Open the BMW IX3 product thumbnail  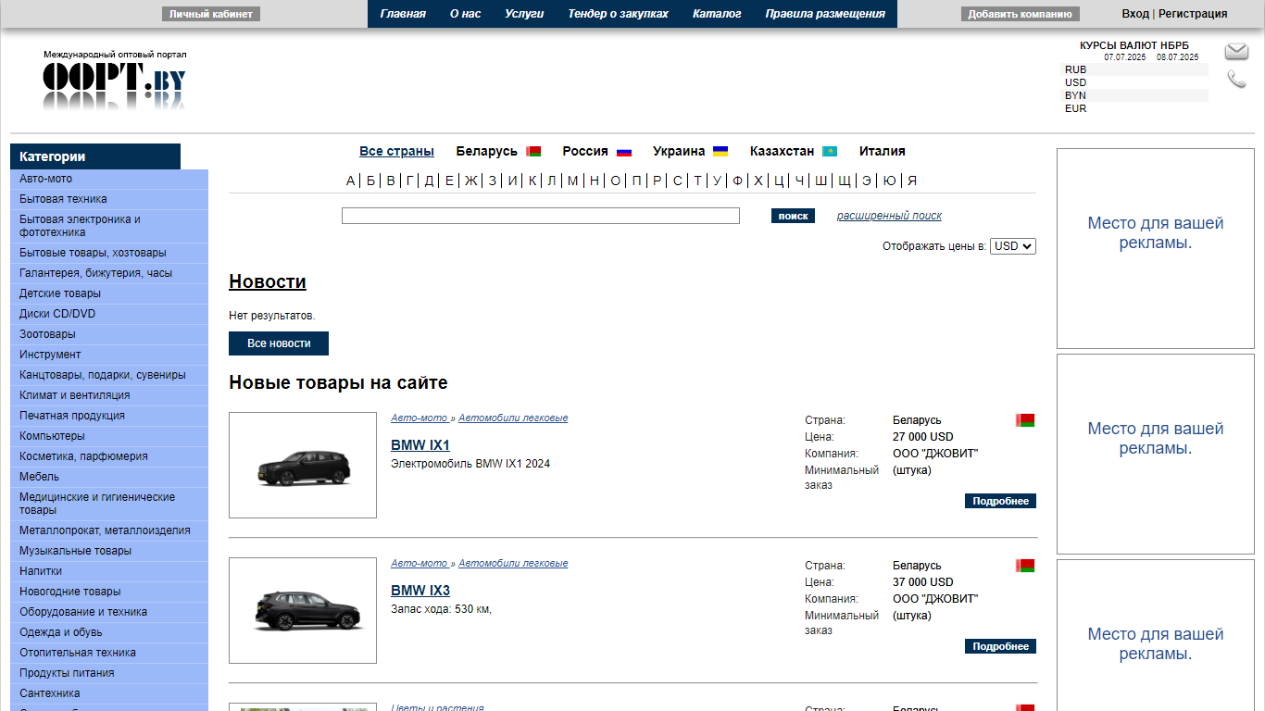coord(303,610)
